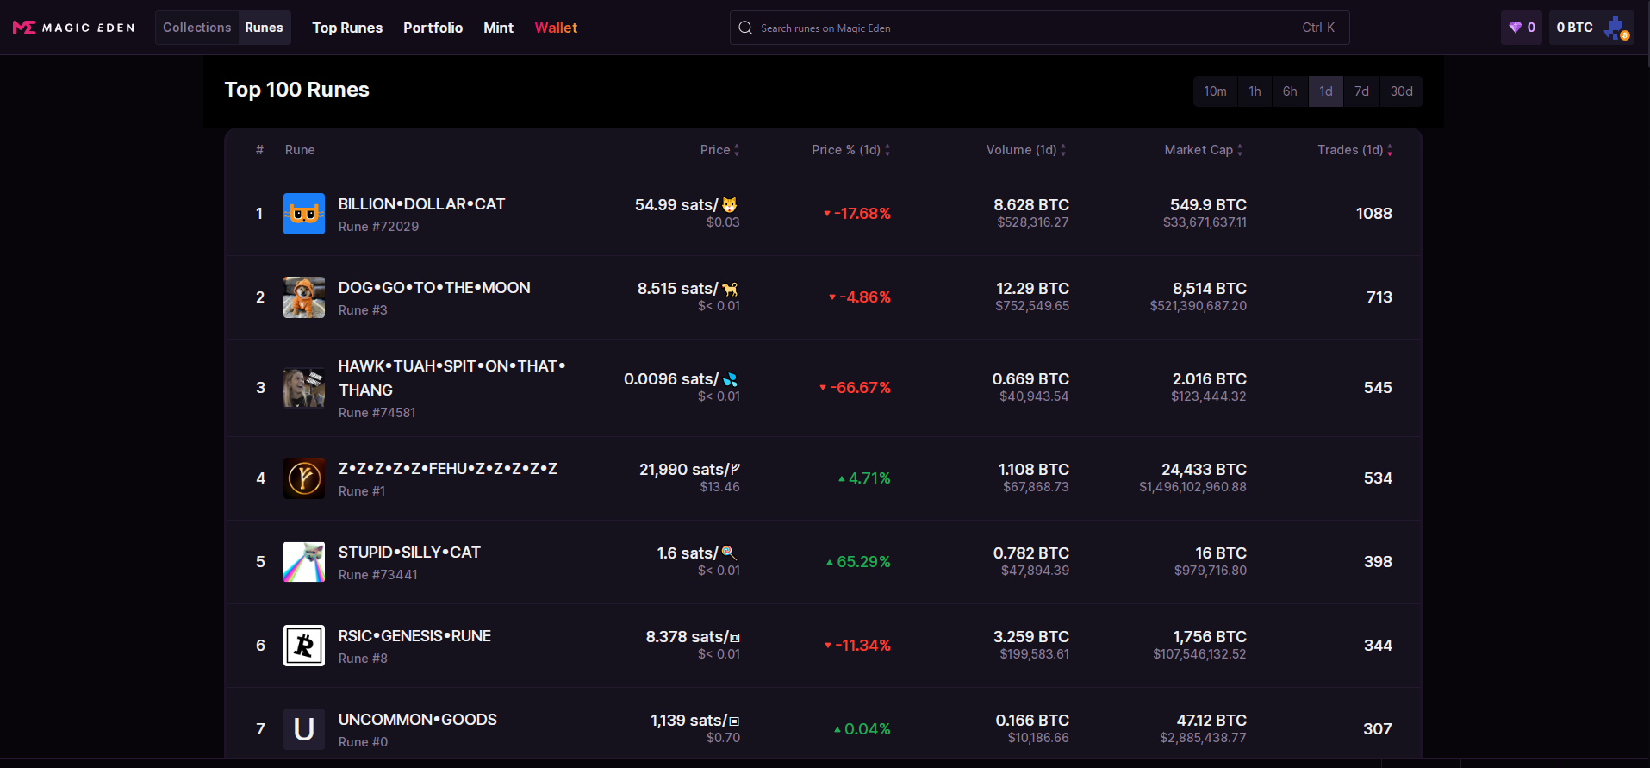Select the Runes toggle
This screenshot has width=1650, height=768.
point(264,28)
